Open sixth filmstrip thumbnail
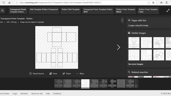 pyautogui.click(x=103, y=83)
